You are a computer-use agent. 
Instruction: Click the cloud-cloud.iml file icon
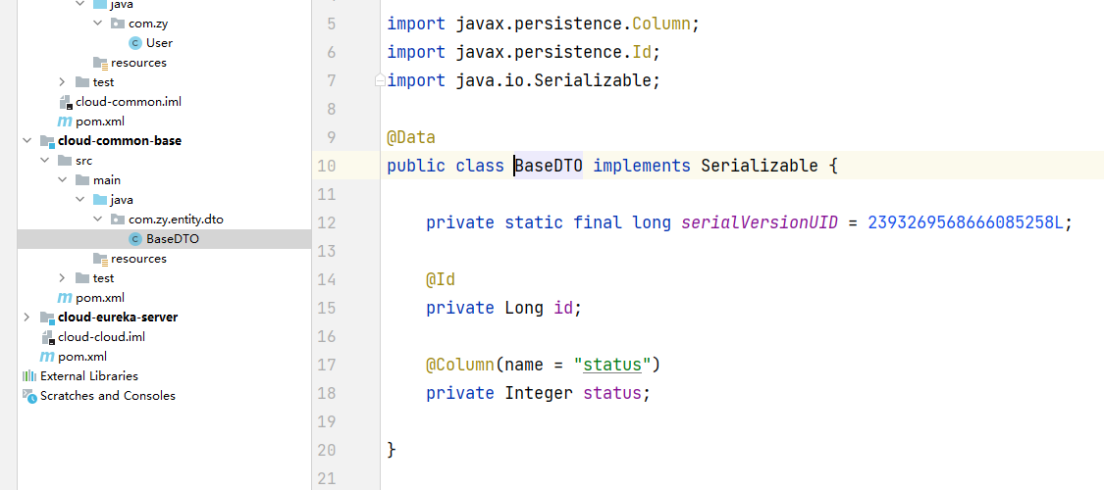[47, 337]
